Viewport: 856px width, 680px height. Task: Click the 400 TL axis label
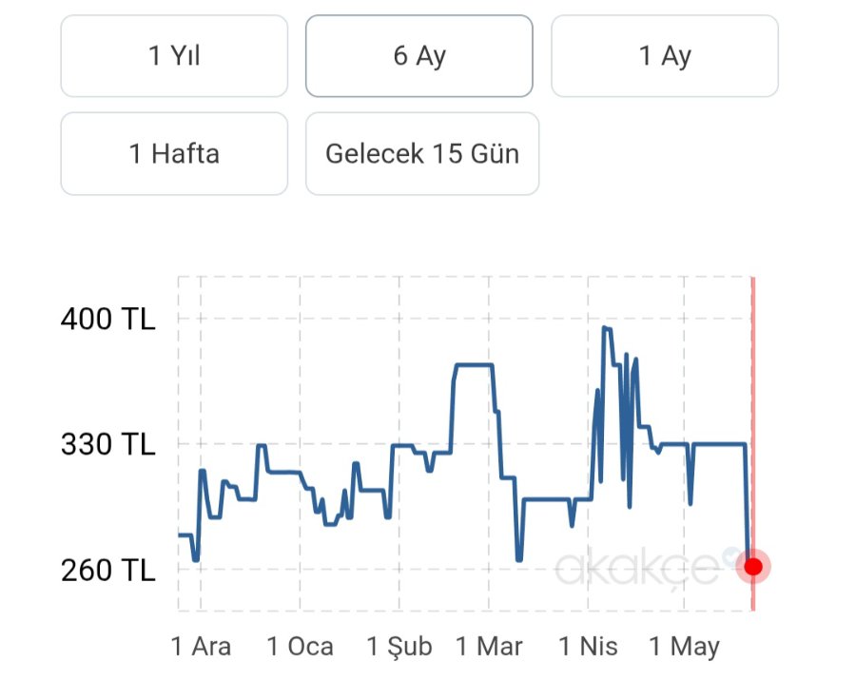107,319
